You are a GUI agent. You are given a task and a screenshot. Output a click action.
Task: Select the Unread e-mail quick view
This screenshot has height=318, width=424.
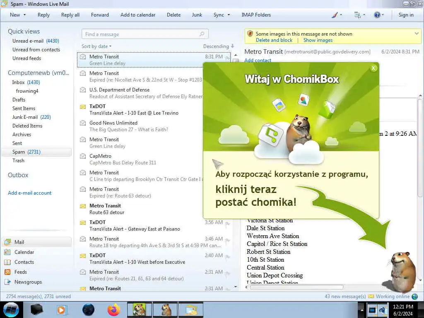[36, 41]
